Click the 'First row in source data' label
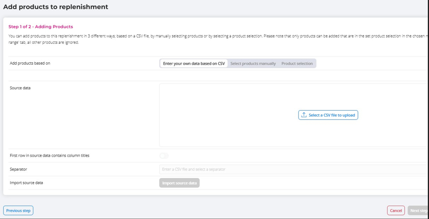The height and width of the screenshot is (219, 429). [50, 156]
